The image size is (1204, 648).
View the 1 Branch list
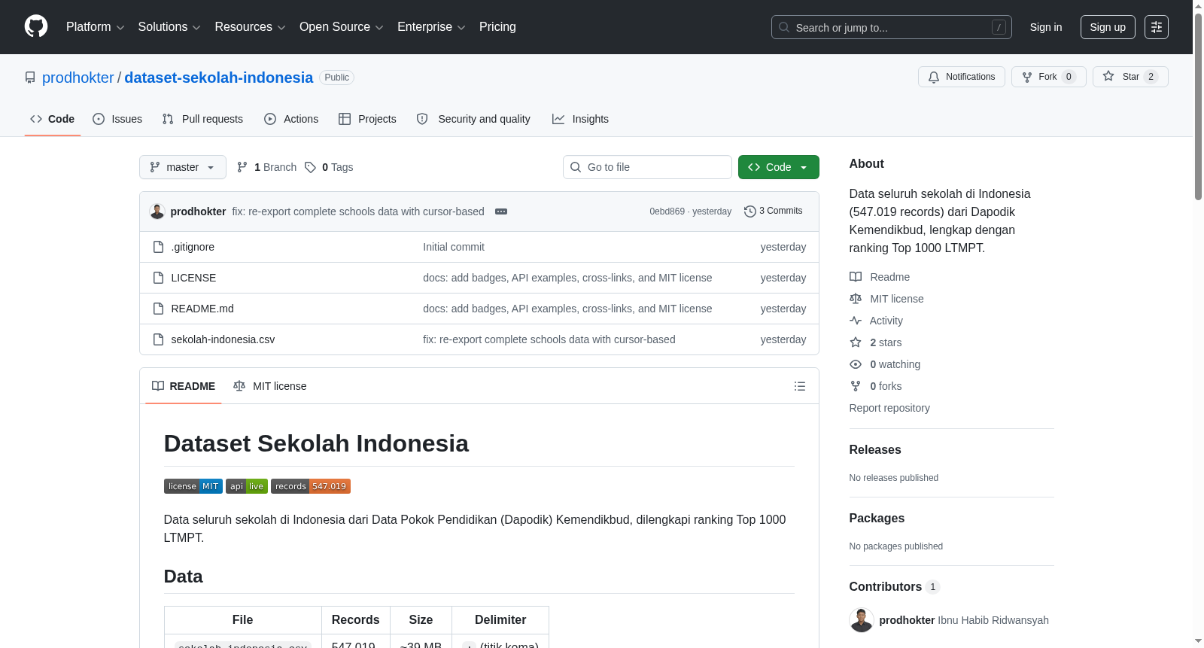(x=266, y=167)
